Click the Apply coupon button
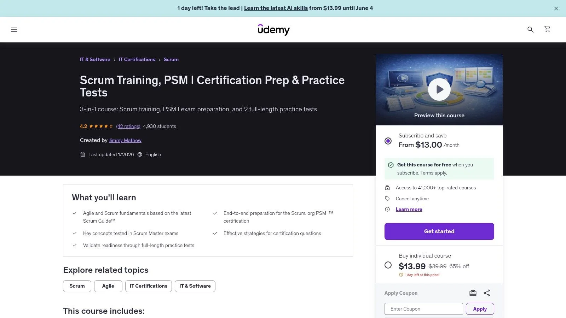 click(x=480, y=309)
